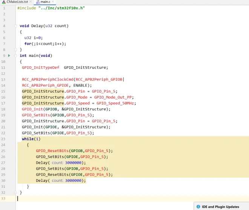Image resolution: width=249 pixels, height=210 pixels.
Task: Click GPIO_Init(GPIOB call on line 18
Action: coord(39,109)
